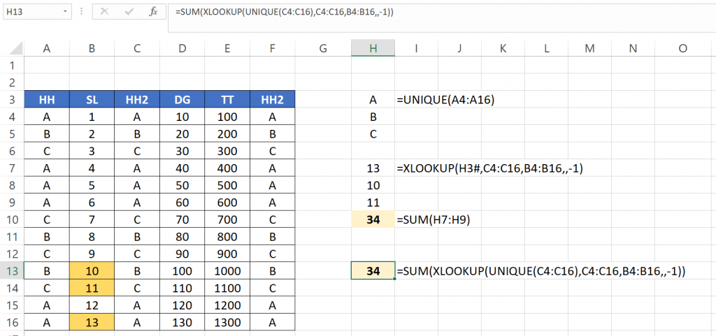Click the DG table header cell
716x336 pixels.
(182, 100)
